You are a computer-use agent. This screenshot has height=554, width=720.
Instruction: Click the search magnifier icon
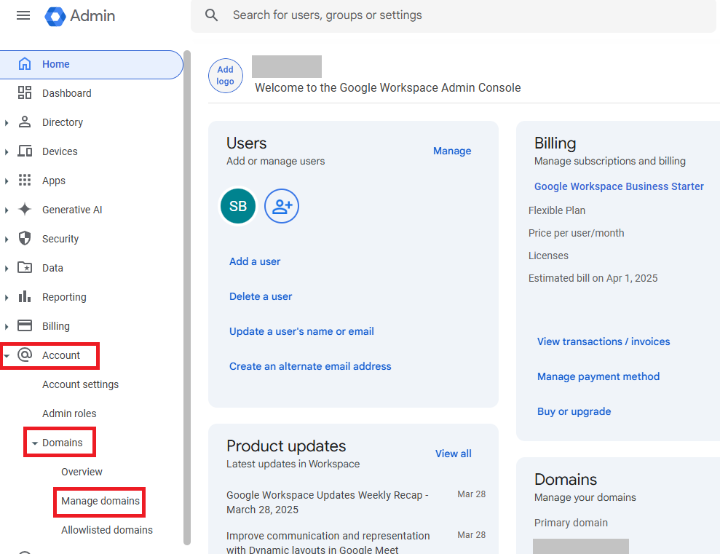coord(212,15)
